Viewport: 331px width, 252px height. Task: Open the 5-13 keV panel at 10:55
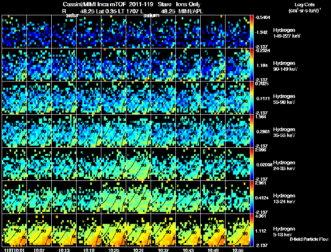pos(237,230)
